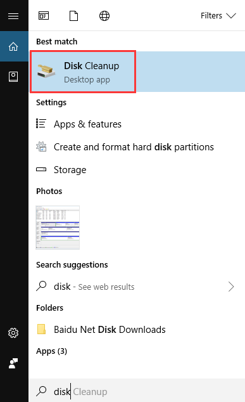Click the yellow Baidu folder icon
This screenshot has height=402, width=245.
pyautogui.click(x=41, y=329)
